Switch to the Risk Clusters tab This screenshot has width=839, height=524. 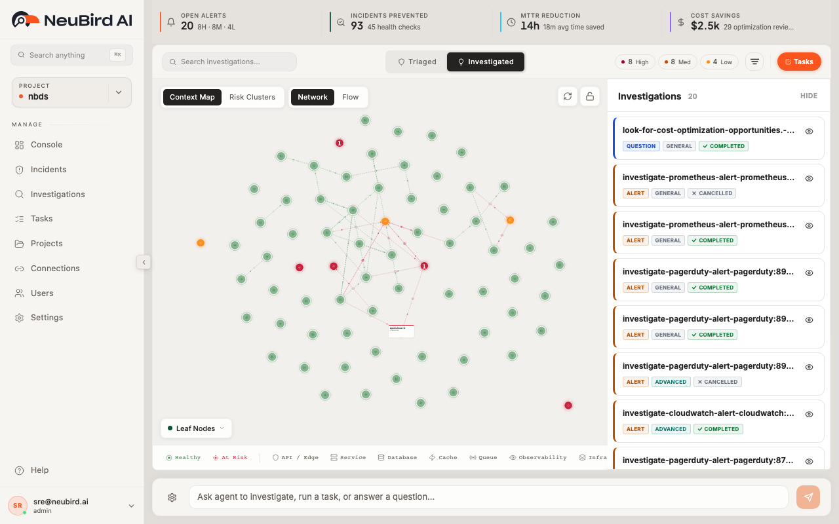click(x=252, y=96)
